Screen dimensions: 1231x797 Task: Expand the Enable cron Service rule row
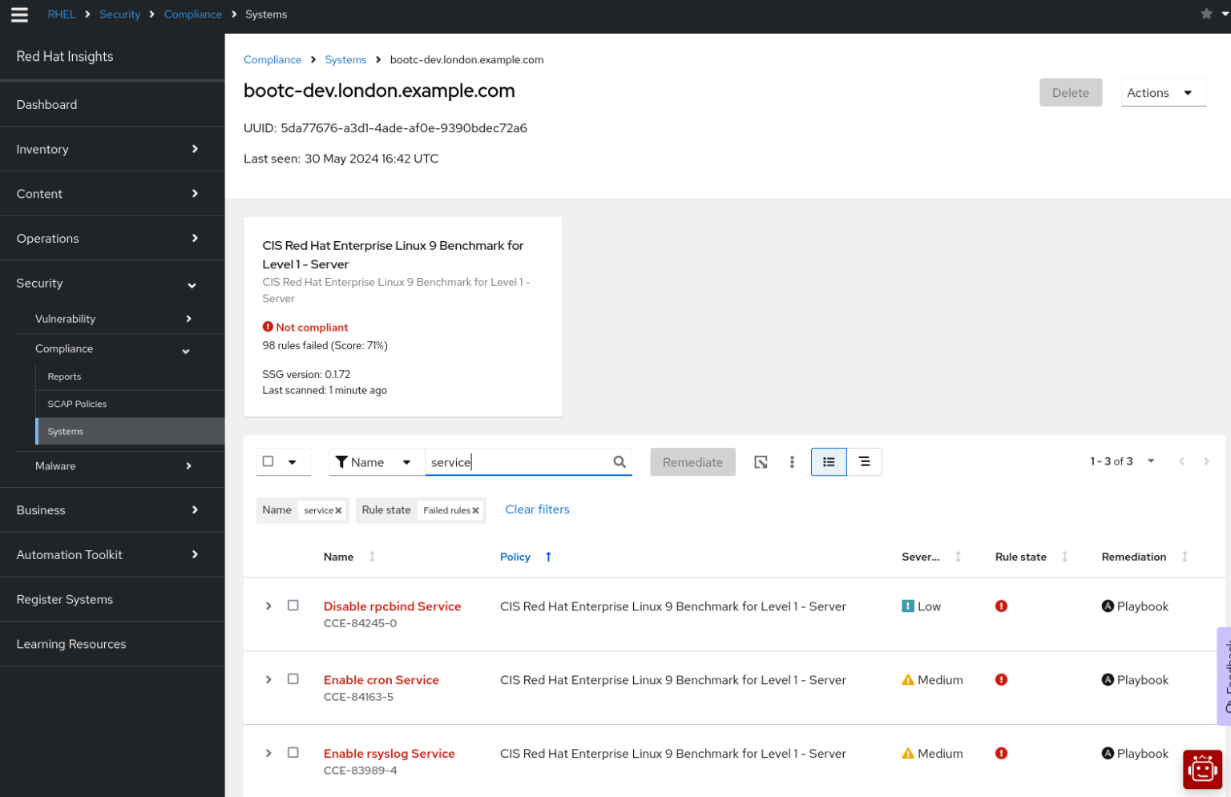(x=268, y=679)
